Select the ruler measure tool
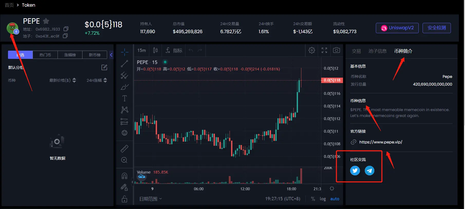The image size is (465, 209). pyautogui.click(x=124, y=149)
